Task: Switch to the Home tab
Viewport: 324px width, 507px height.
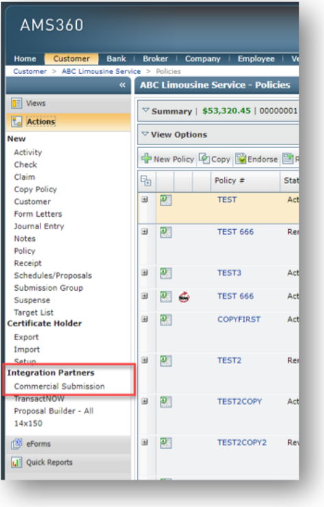Action: click(x=25, y=59)
